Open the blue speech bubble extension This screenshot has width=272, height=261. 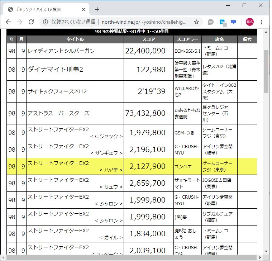(234, 22)
